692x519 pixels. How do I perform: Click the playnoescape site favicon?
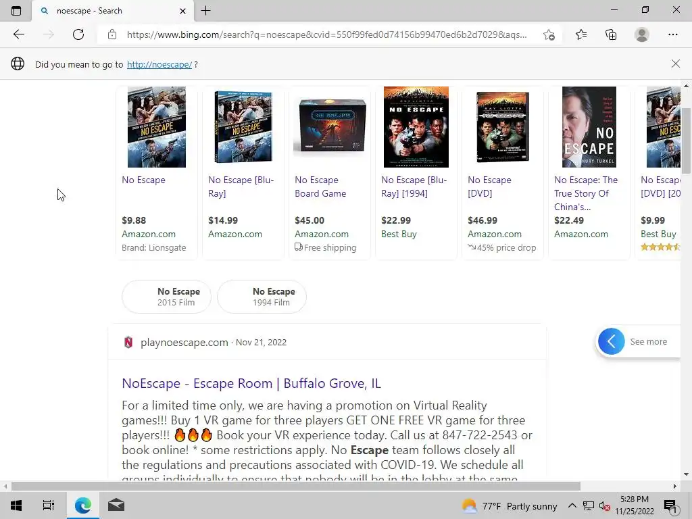point(128,342)
